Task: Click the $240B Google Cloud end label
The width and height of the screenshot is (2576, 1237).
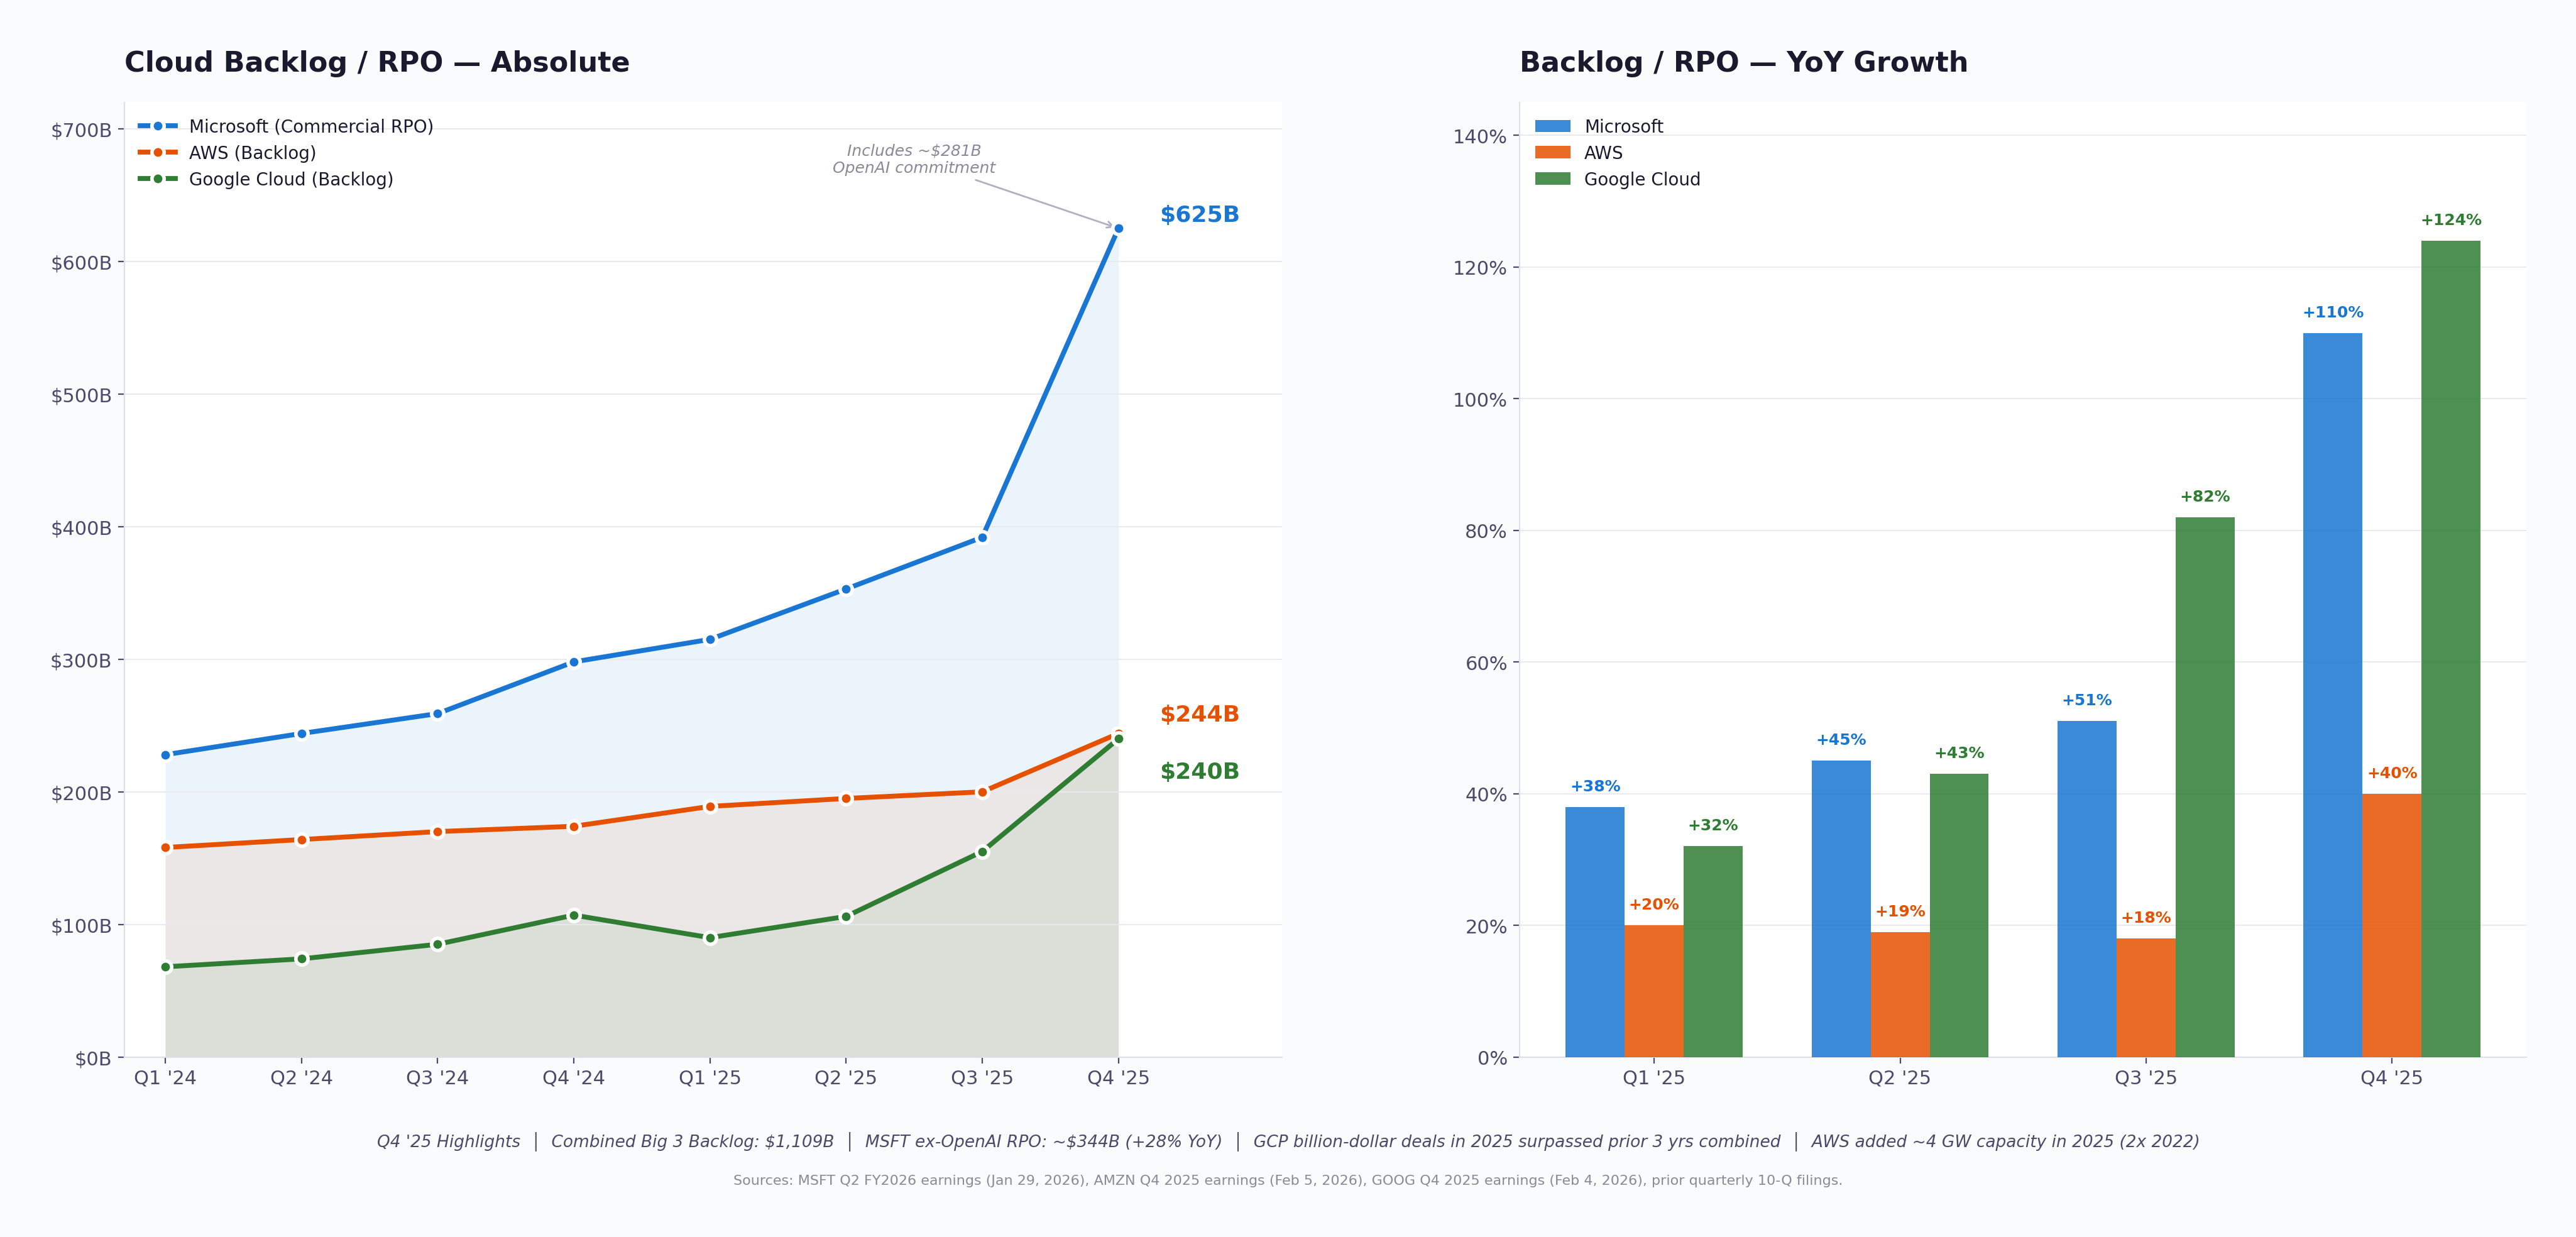Action: (x=1199, y=771)
